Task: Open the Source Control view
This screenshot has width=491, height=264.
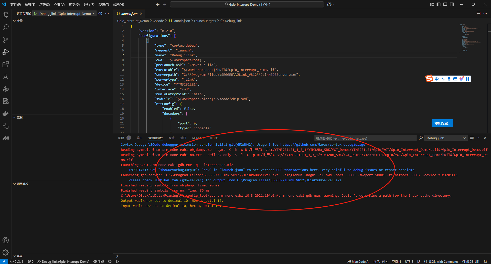Action: coord(6,40)
